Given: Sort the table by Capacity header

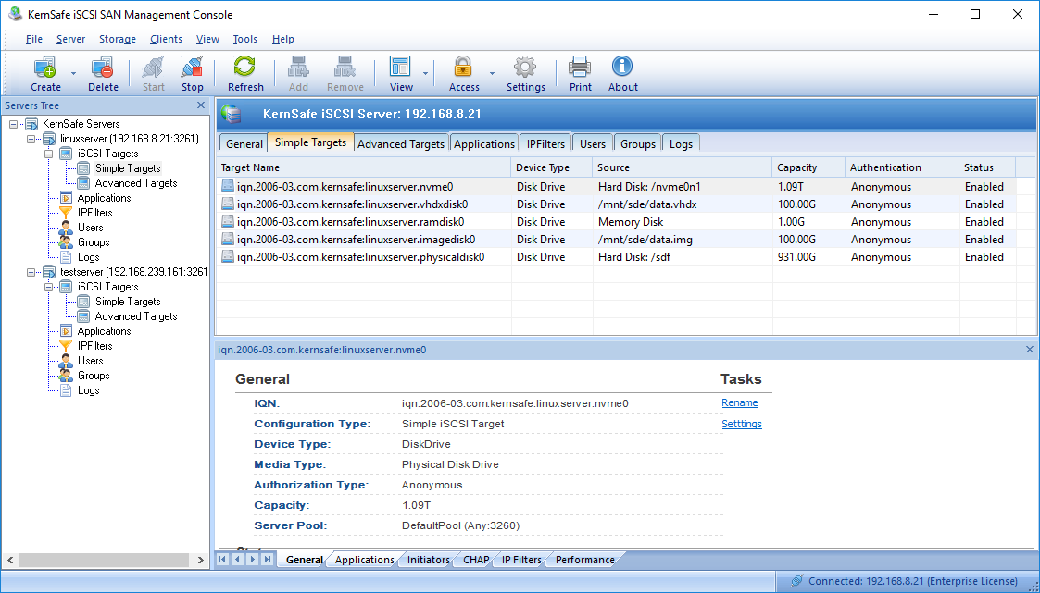Looking at the screenshot, I should tap(808, 167).
